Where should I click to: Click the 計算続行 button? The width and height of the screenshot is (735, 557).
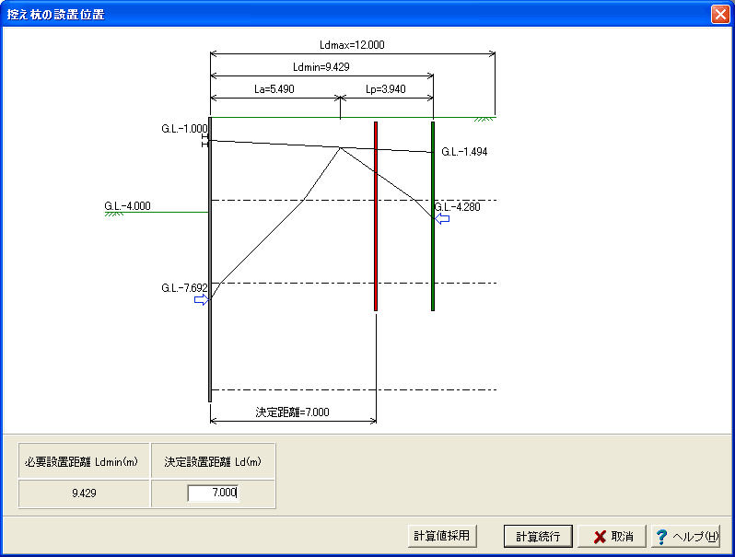pyautogui.click(x=538, y=536)
